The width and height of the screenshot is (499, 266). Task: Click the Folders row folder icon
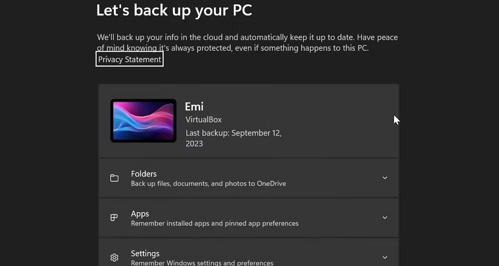(114, 178)
